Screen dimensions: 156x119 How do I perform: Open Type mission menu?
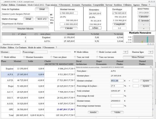click(x=51, y=5)
